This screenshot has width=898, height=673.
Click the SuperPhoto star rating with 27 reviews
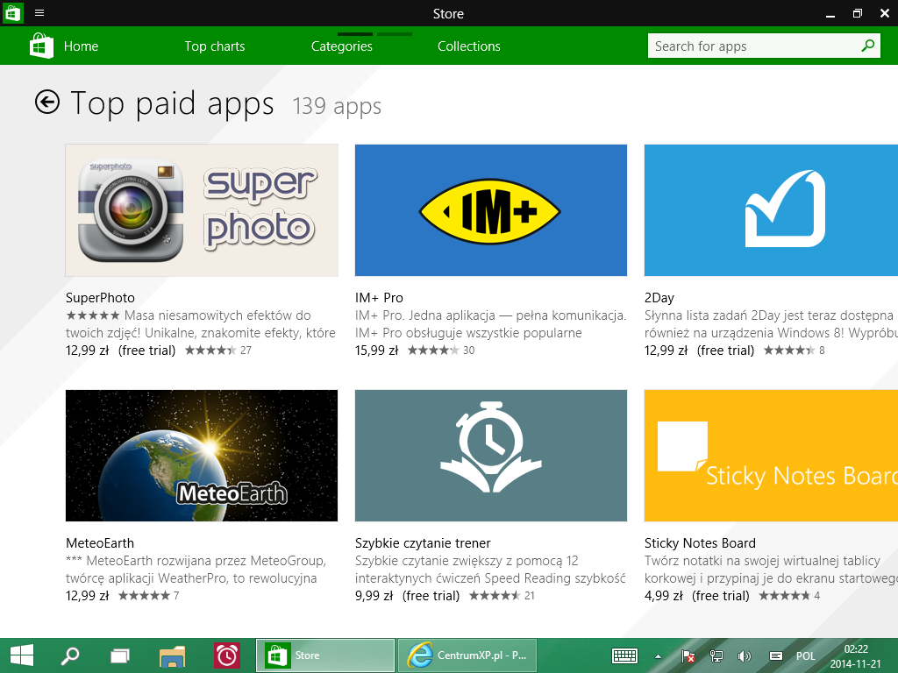point(218,351)
